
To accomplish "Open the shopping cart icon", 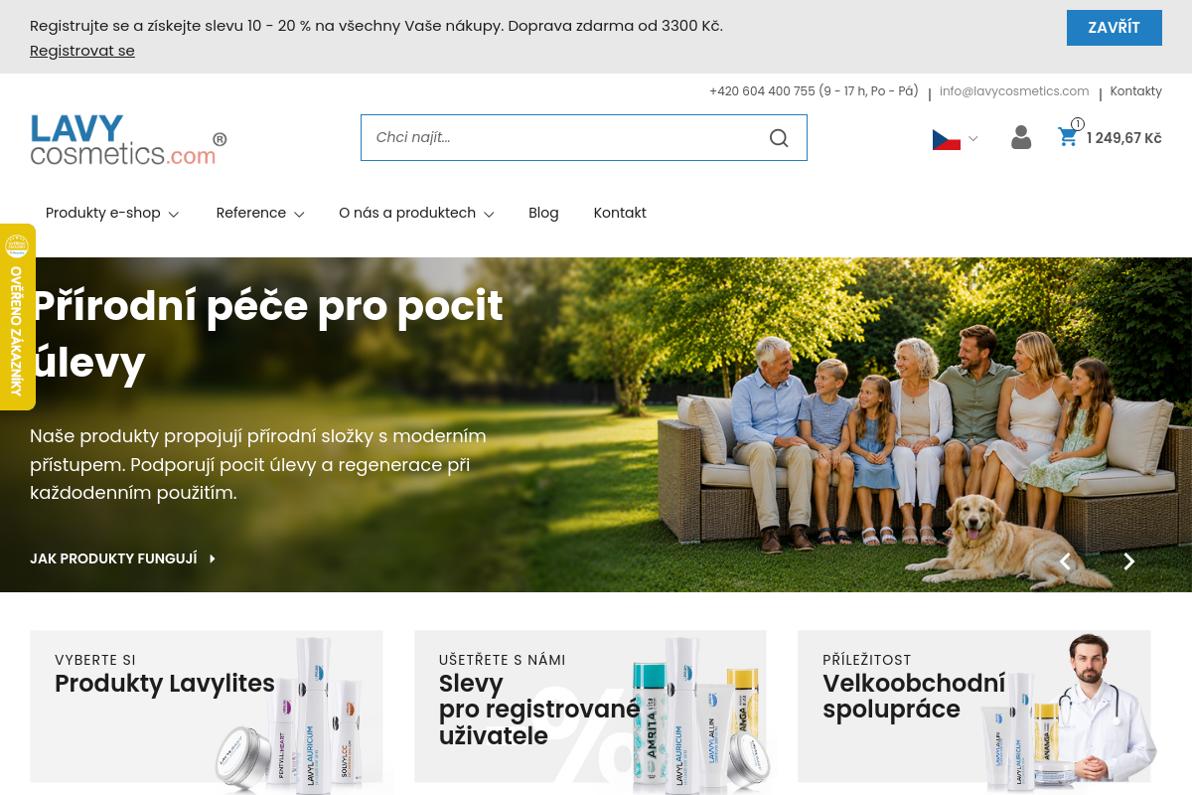I will (1068, 137).
